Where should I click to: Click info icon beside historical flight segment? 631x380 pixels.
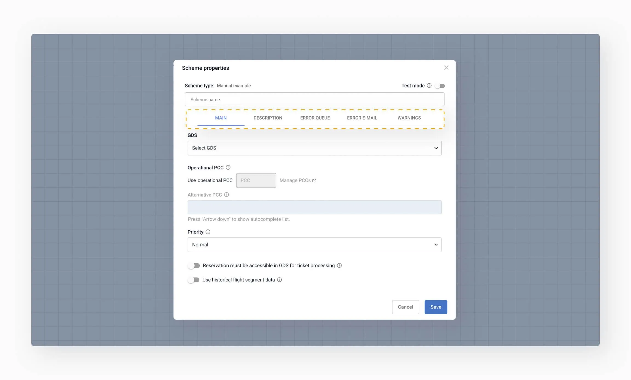pyautogui.click(x=279, y=280)
